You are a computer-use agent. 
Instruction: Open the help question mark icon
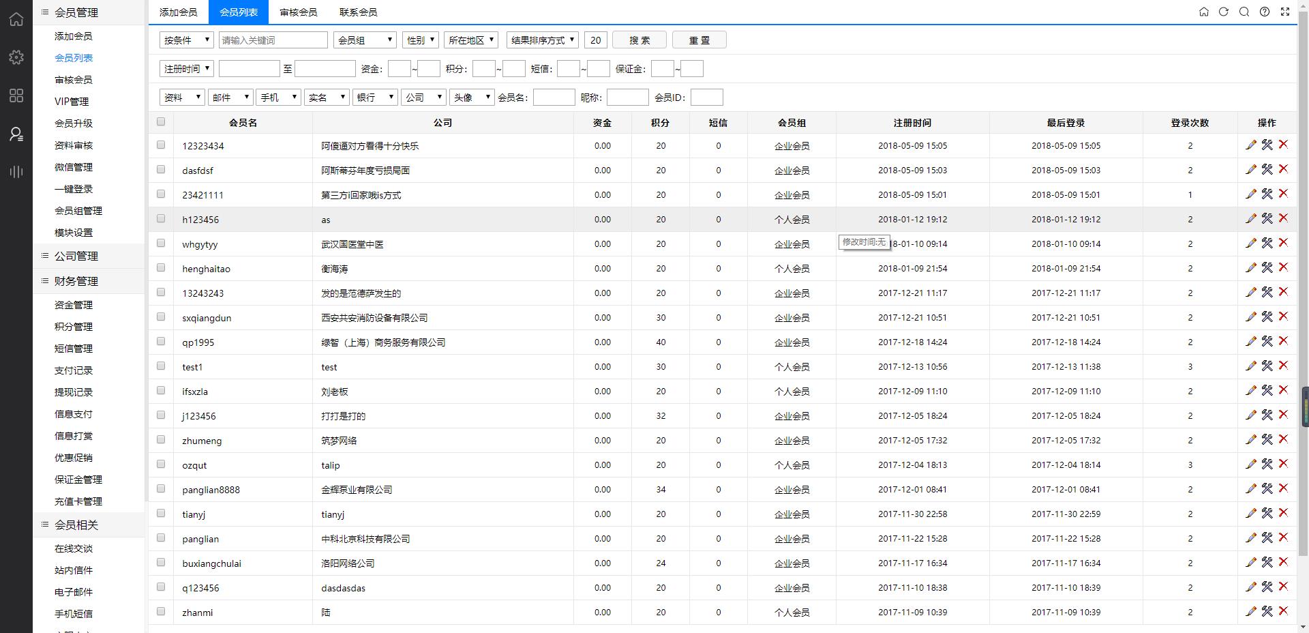pyautogui.click(x=1265, y=12)
